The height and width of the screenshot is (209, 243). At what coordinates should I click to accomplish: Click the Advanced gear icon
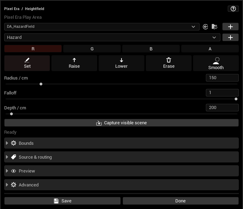pyautogui.click(x=14, y=185)
